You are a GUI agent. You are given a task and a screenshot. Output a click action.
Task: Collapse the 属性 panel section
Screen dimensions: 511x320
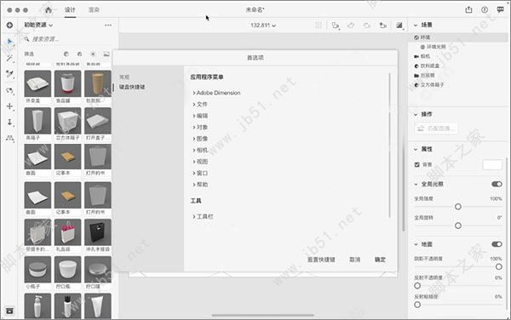pyautogui.click(x=416, y=149)
